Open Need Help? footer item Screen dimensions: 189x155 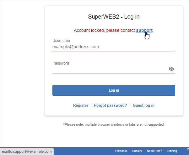tap(154, 151)
